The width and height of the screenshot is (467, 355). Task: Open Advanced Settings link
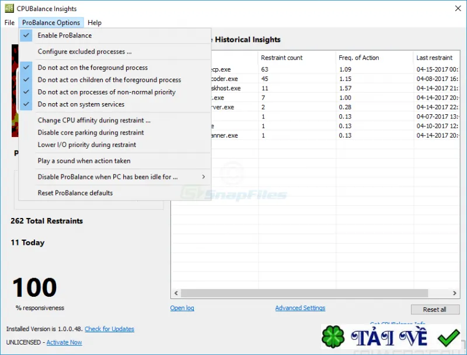300,308
